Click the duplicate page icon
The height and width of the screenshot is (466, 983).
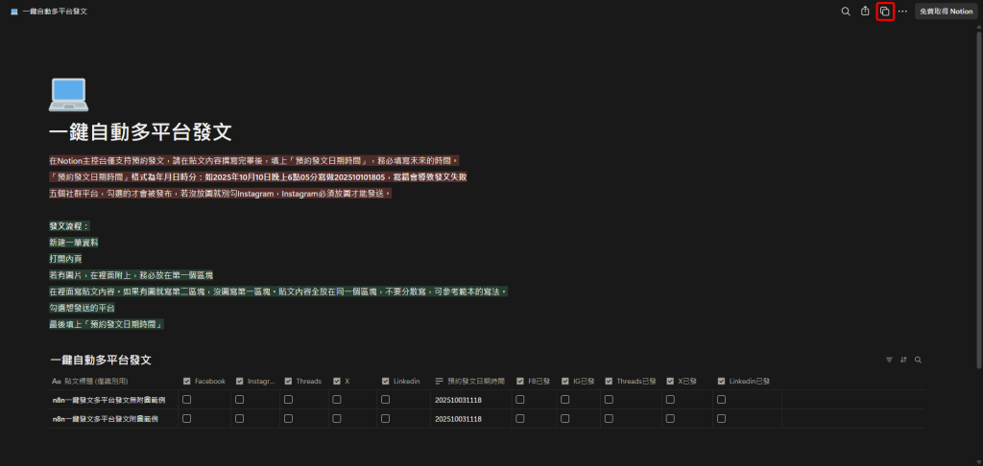pos(885,12)
